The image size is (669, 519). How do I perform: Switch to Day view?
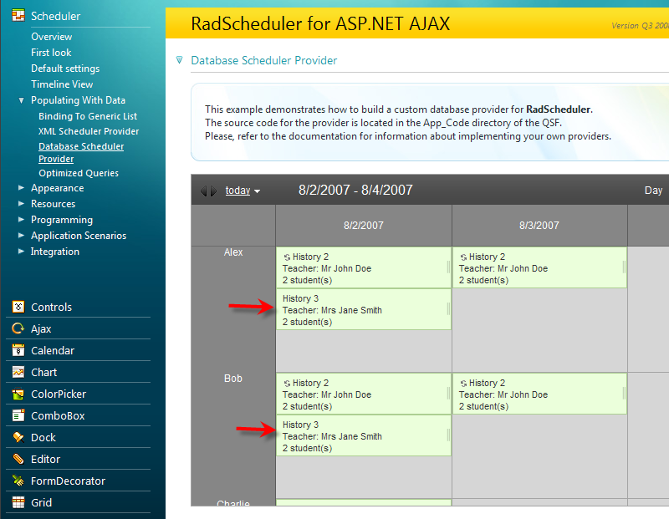click(x=653, y=191)
